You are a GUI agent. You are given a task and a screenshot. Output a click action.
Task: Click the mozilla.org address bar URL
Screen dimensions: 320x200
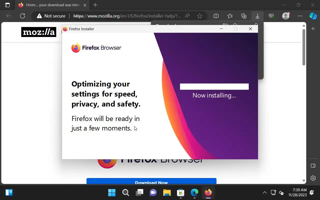tap(127, 16)
